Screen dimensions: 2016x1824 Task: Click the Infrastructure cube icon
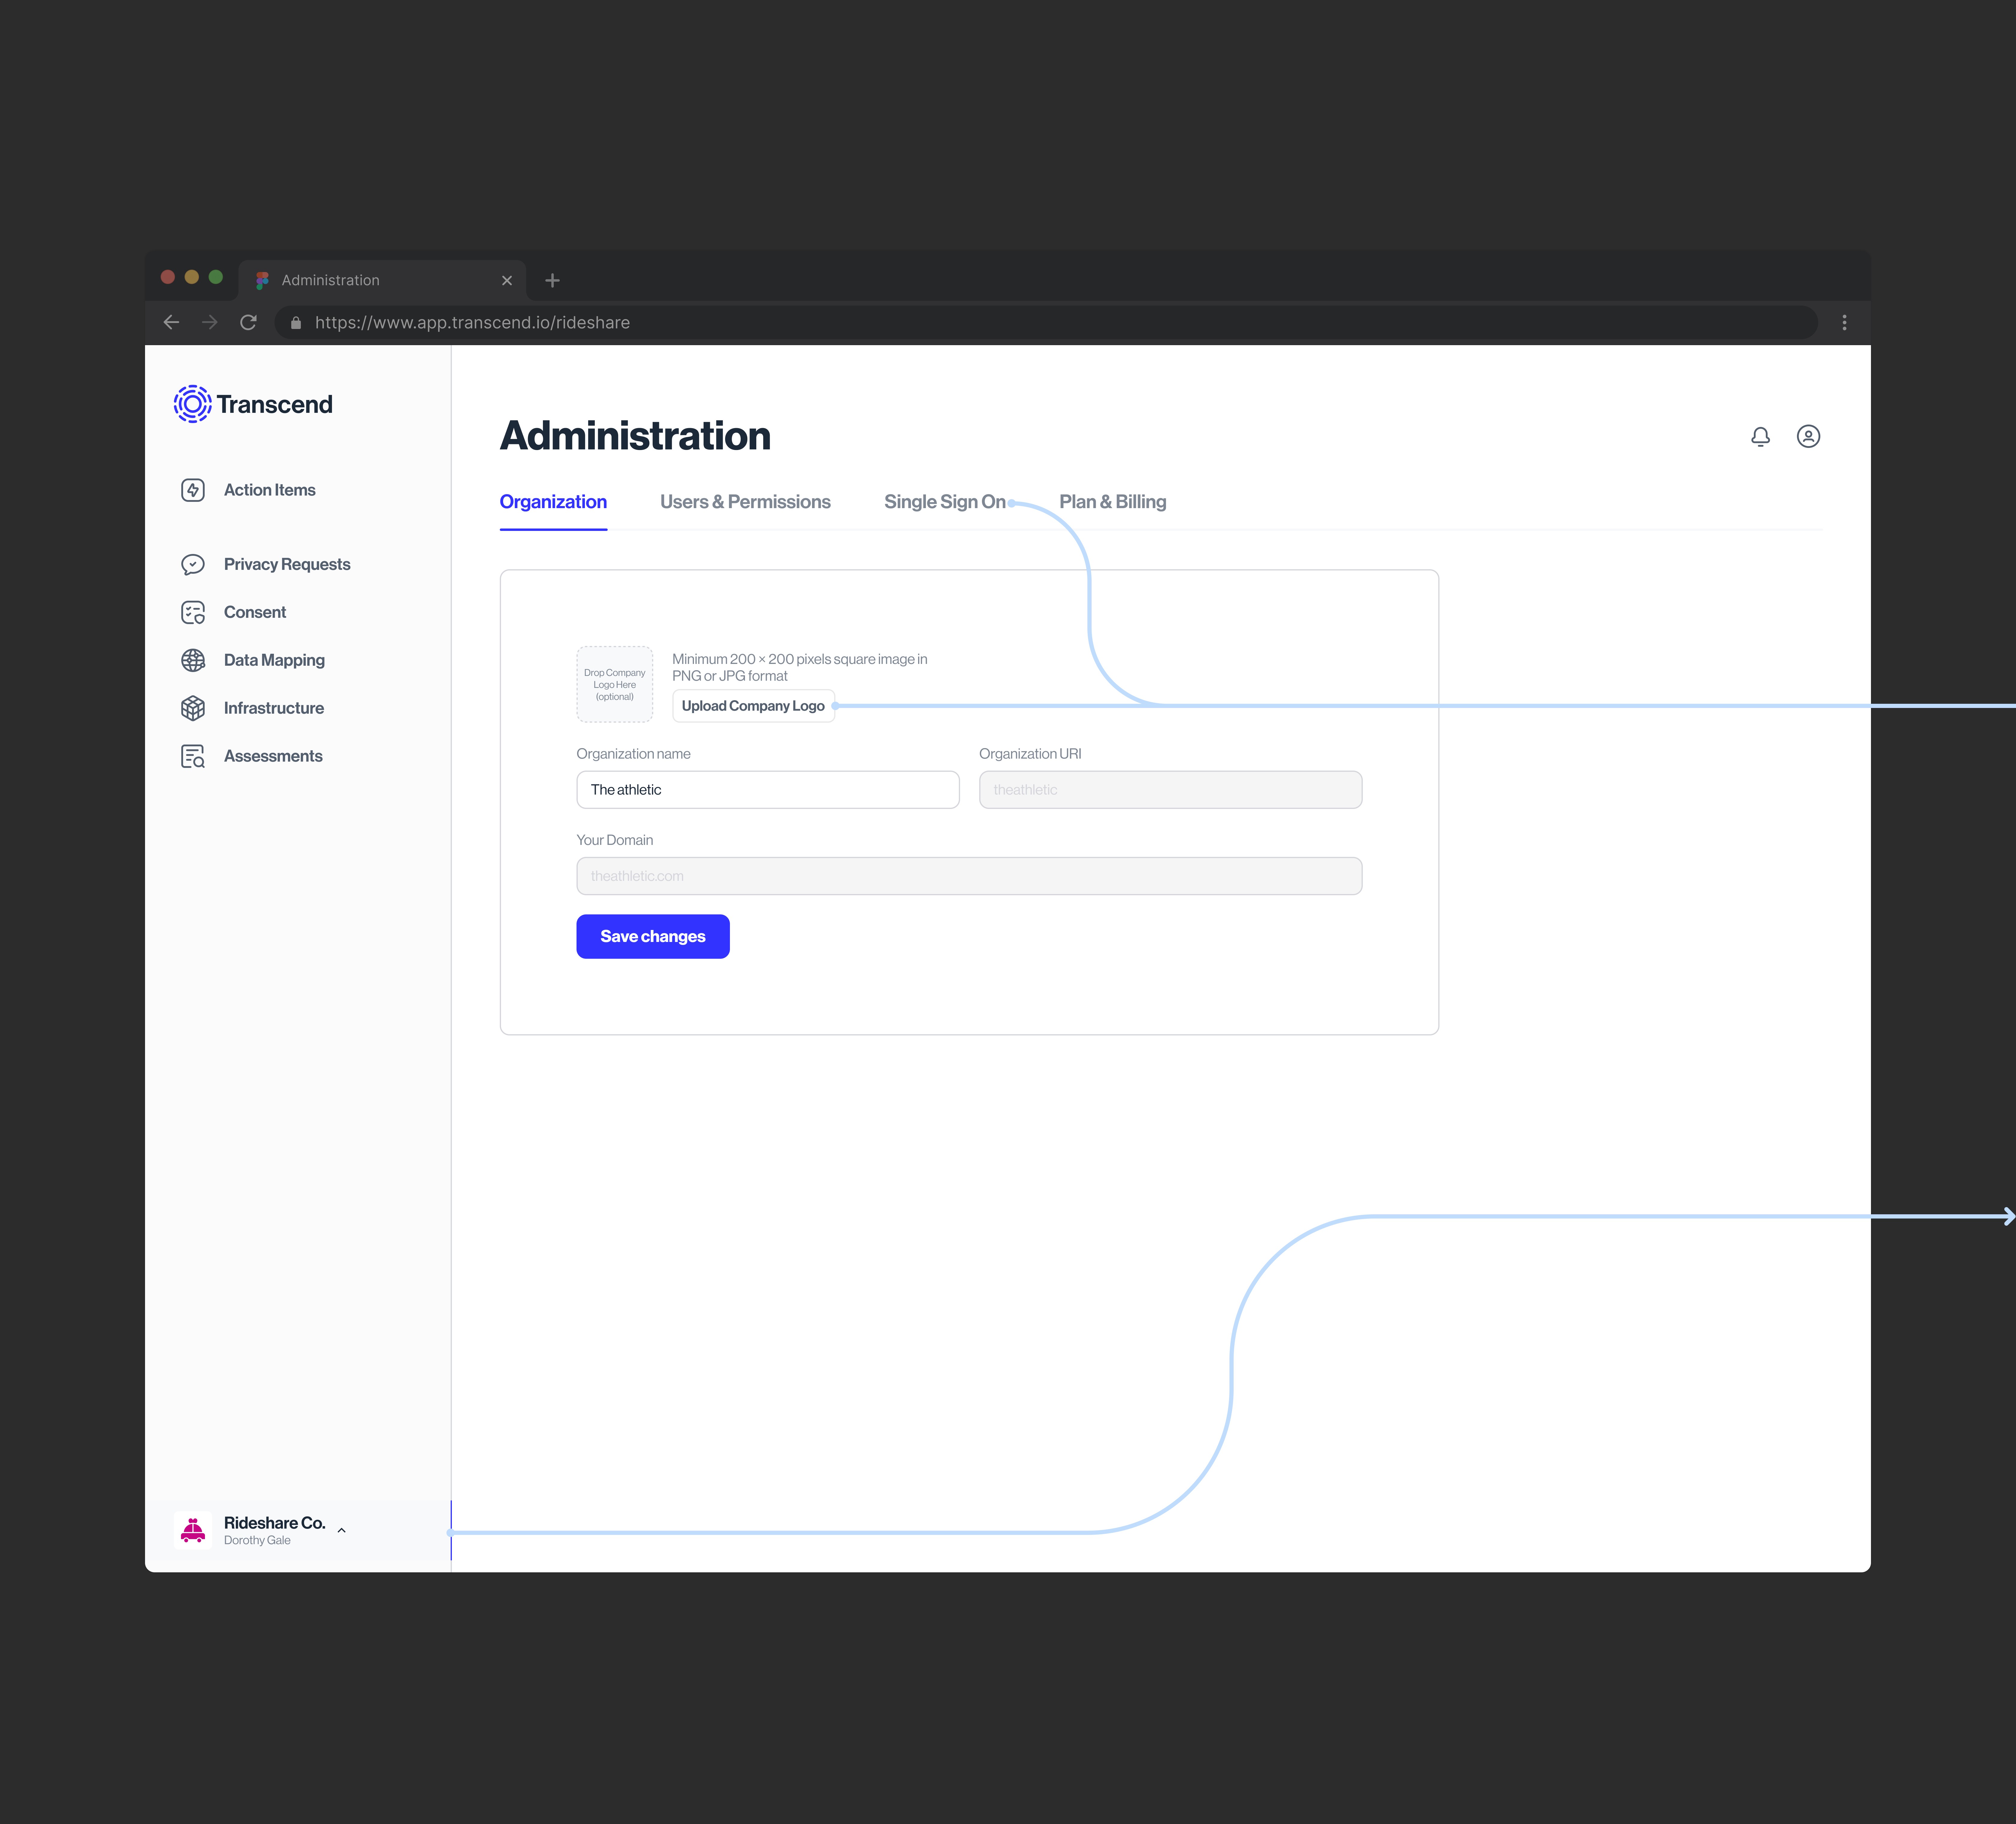(193, 708)
